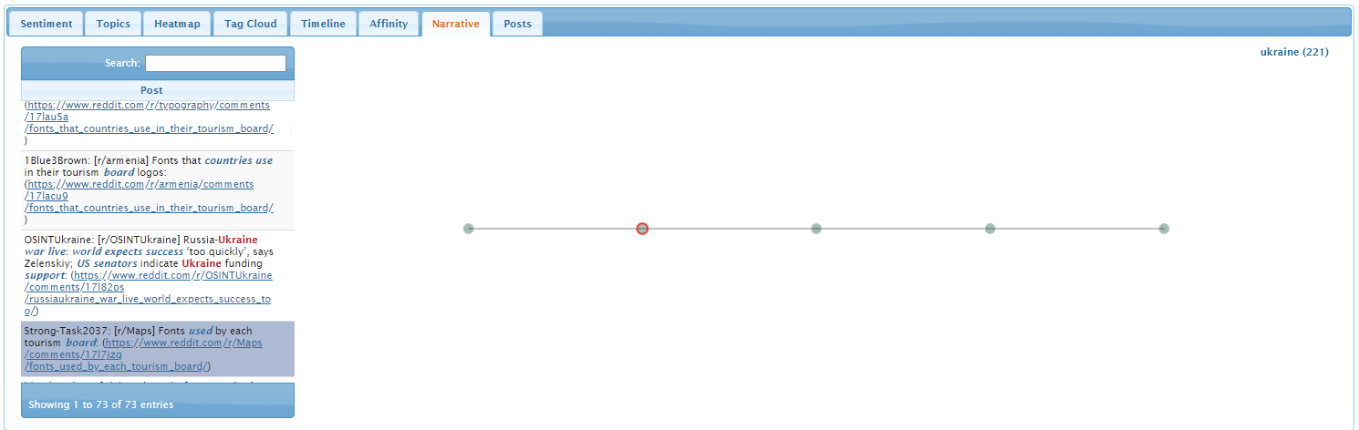The image size is (1359, 430).
Task: Select the middle node on the narrative line
Action: click(816, 229)
